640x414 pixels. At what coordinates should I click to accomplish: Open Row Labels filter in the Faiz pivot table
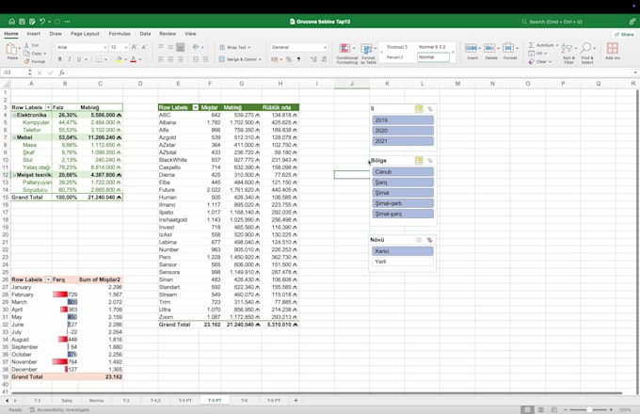coord(48,107)
